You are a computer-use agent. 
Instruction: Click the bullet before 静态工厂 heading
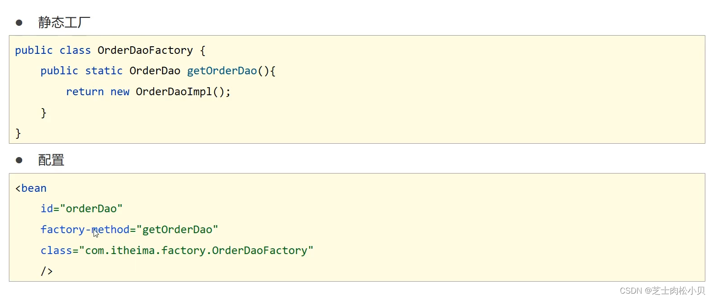coord(19,23)
